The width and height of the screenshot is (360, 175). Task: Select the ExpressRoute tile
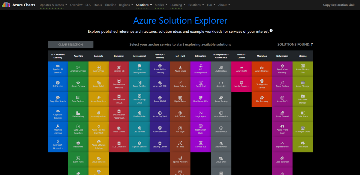(x=282, y=144)
